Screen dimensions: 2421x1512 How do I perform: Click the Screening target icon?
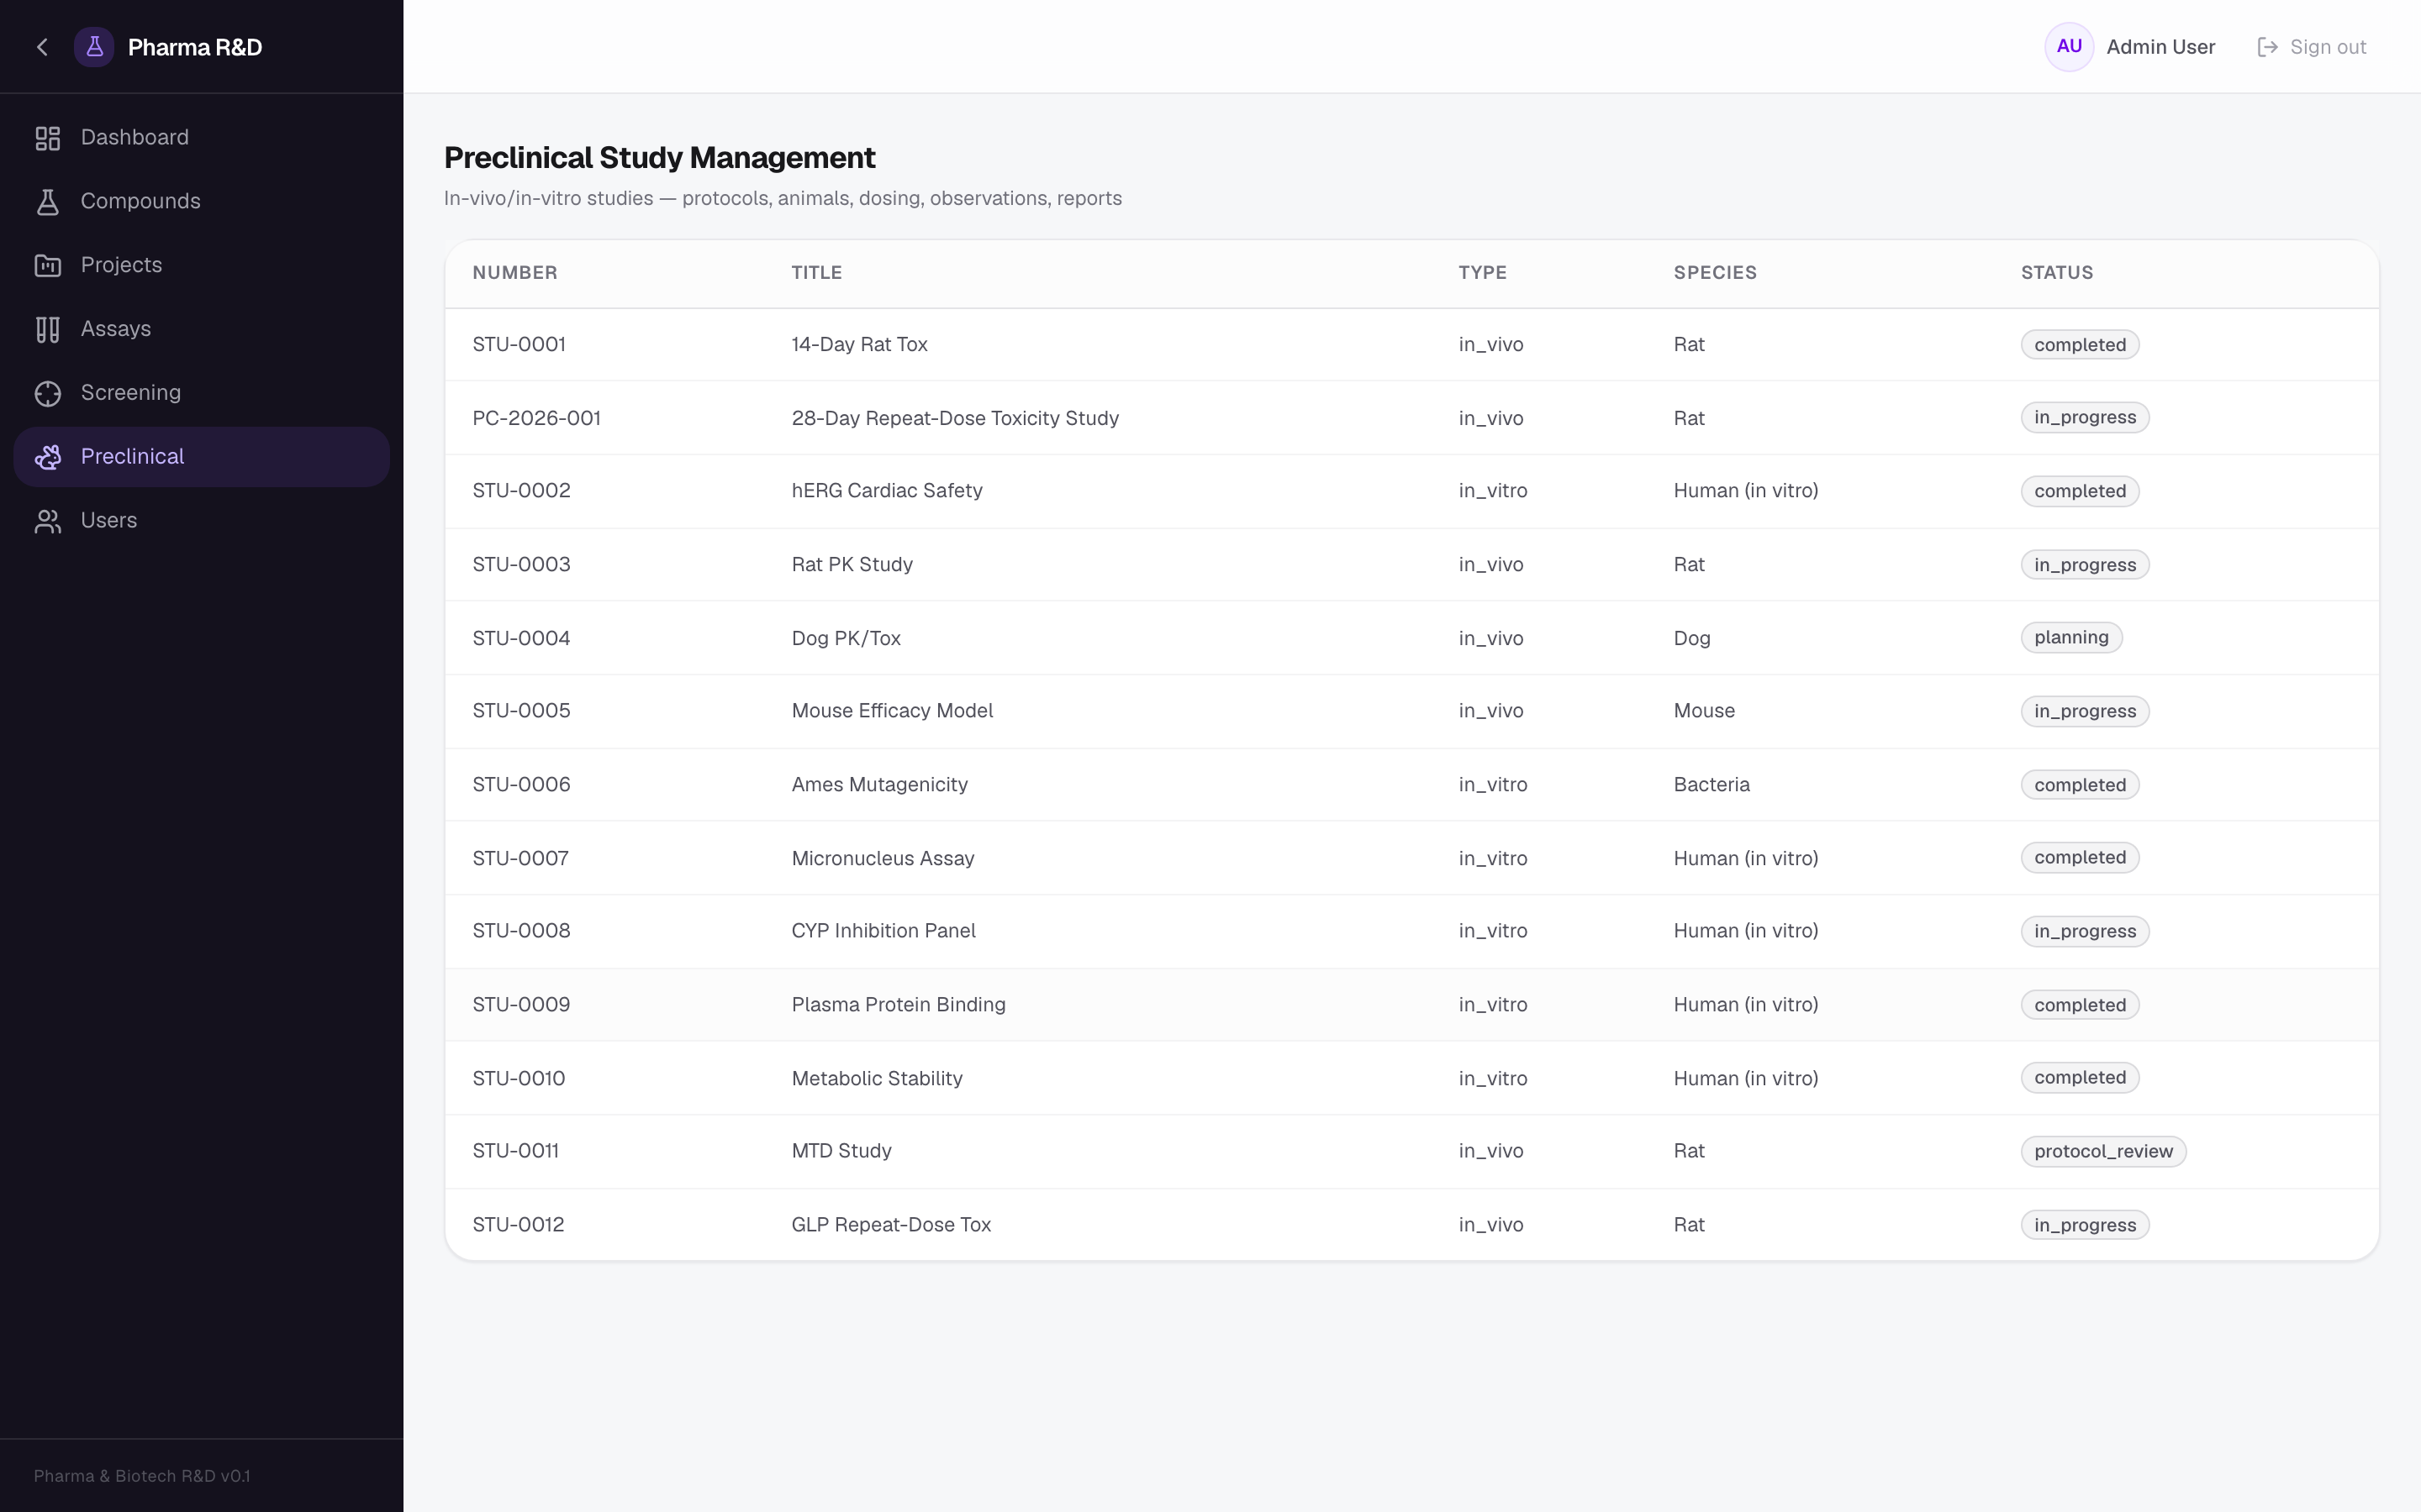point(48,394)
